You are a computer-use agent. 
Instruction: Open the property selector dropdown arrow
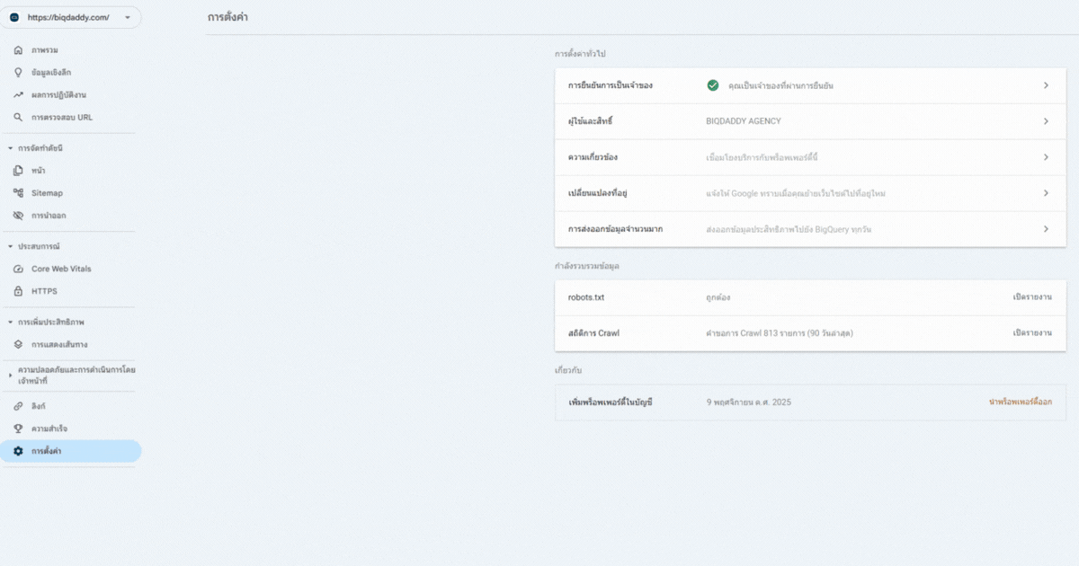coord(128,18)
